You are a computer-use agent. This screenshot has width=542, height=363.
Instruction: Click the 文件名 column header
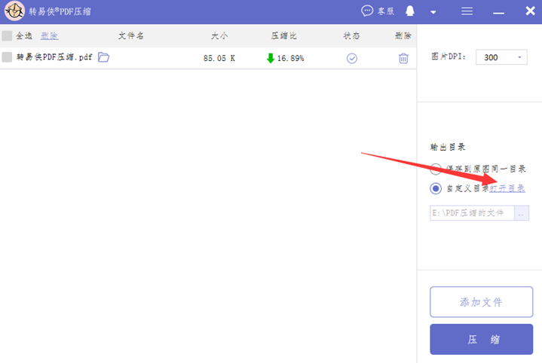pyautogui.click(x=131, y=35)
